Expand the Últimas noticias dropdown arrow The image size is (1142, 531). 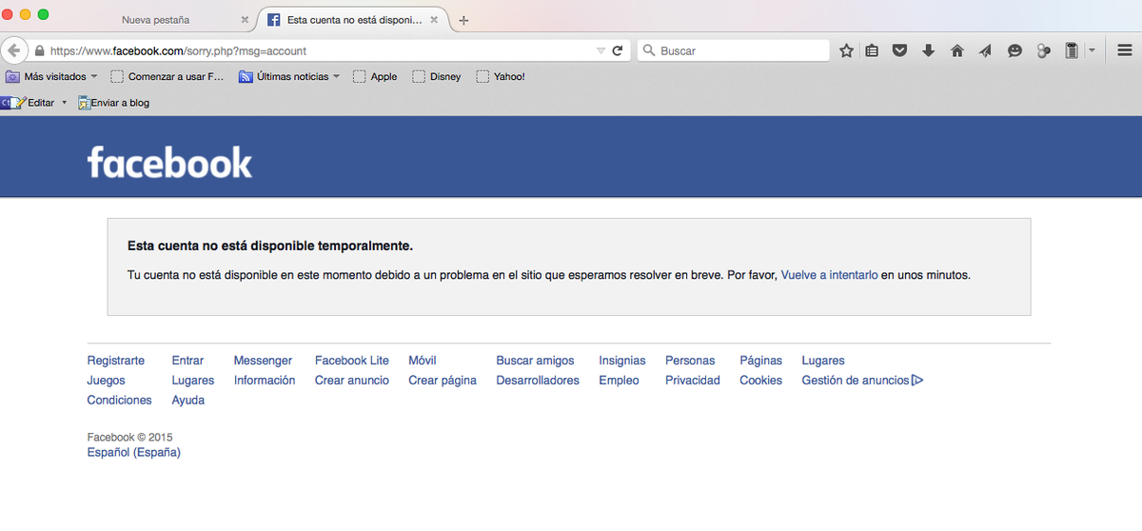point(337,76)
